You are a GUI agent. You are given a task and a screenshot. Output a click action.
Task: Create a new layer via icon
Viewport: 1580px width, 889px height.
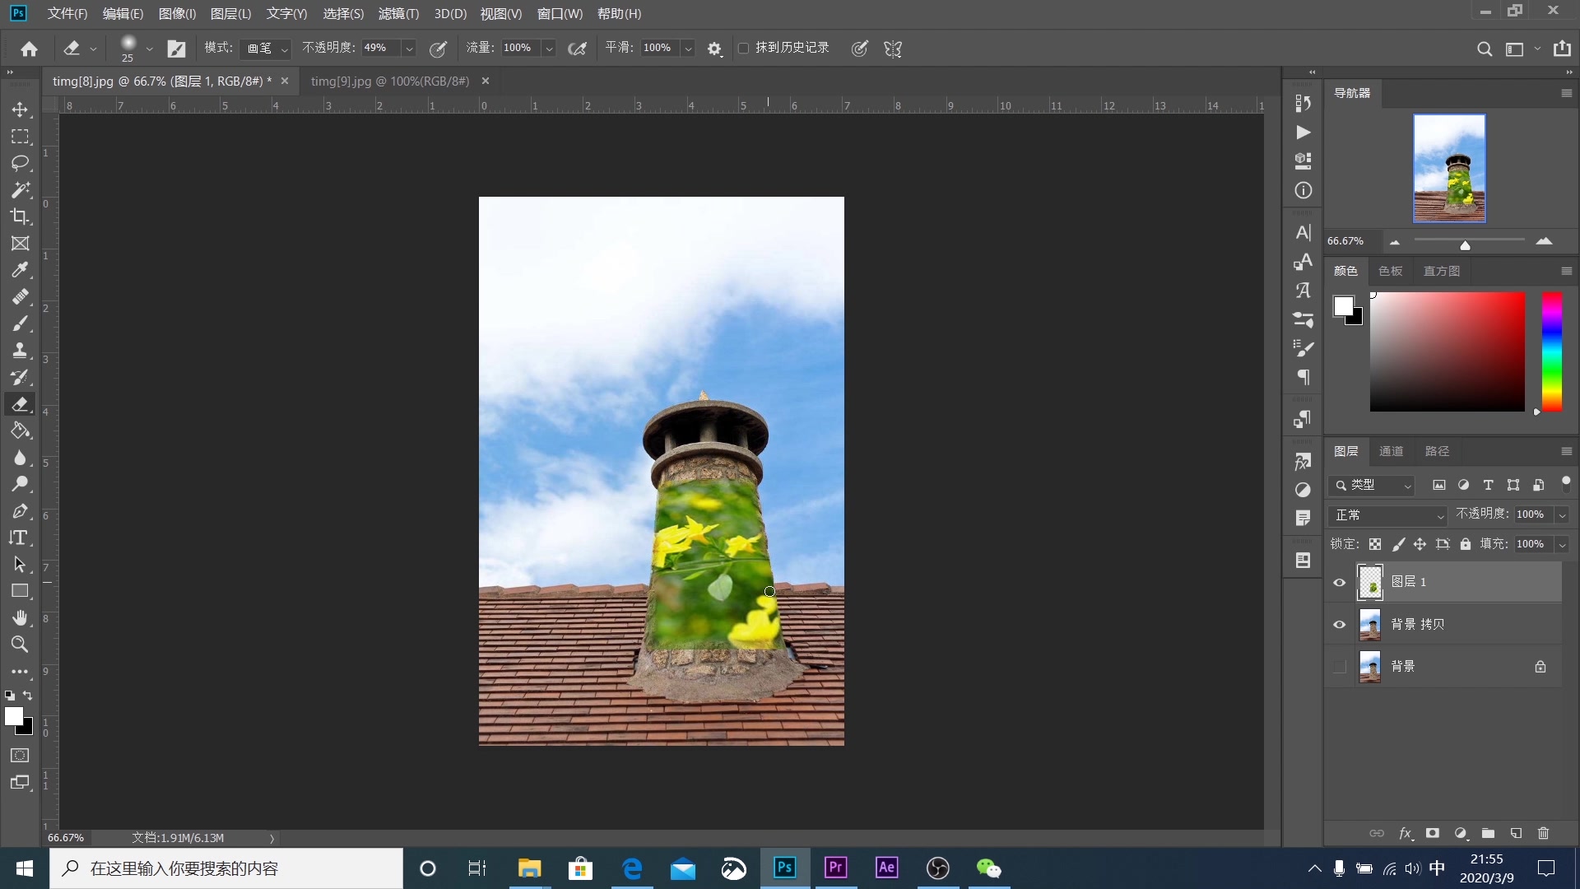(x=1516, y=833)
